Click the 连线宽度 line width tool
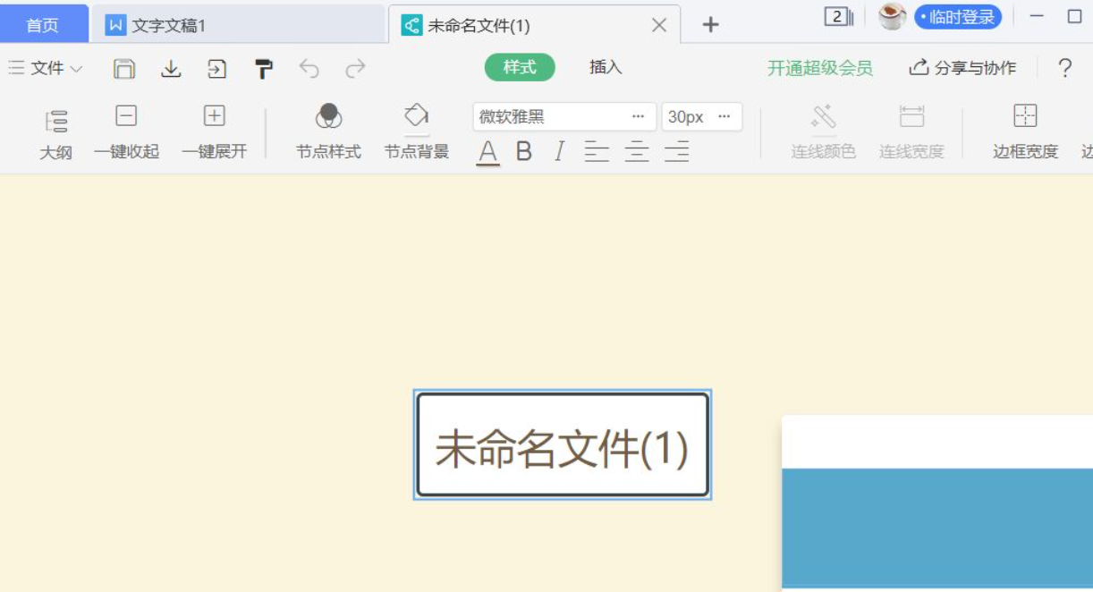The width and height of the screenshot is (1093, 592). (911, 133)
